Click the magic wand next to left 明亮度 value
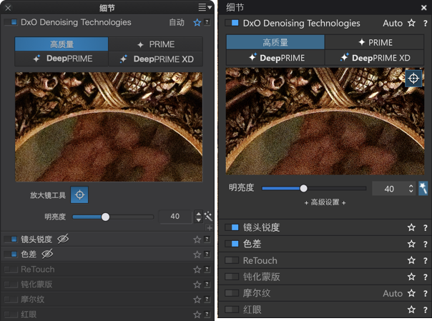432x321 pixels. pyautogui.click(x=209, y=217)
